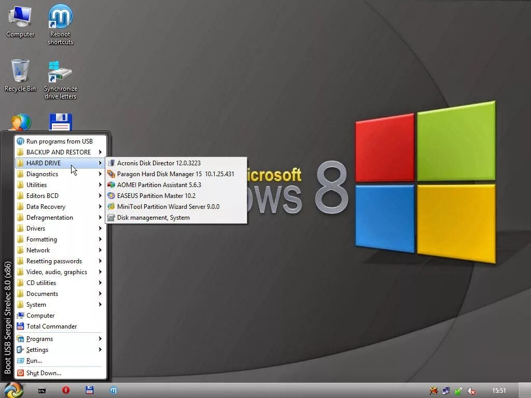Screen dimensions: 531x398
Task: Click the Paragon Hard Disk Manager icon
Action: pos(111,174)
